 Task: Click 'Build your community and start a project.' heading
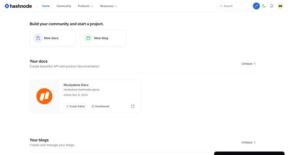click(67, 24)
